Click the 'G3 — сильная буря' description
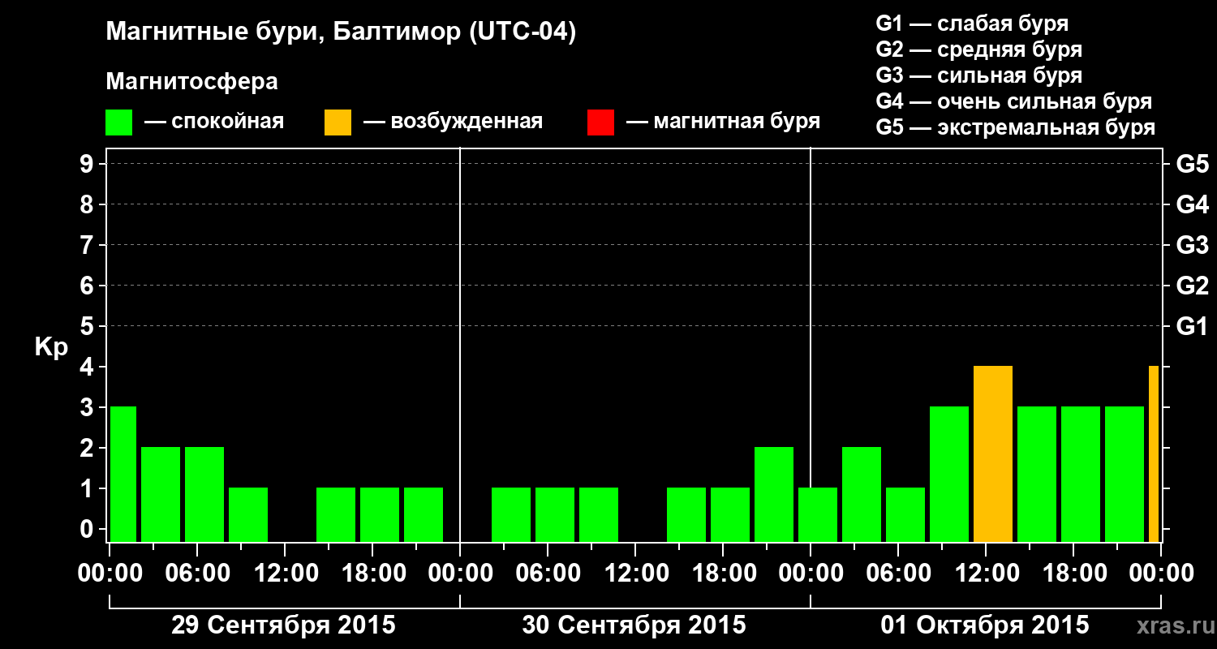The image size is (1217, 649). (x=979, y=75)
